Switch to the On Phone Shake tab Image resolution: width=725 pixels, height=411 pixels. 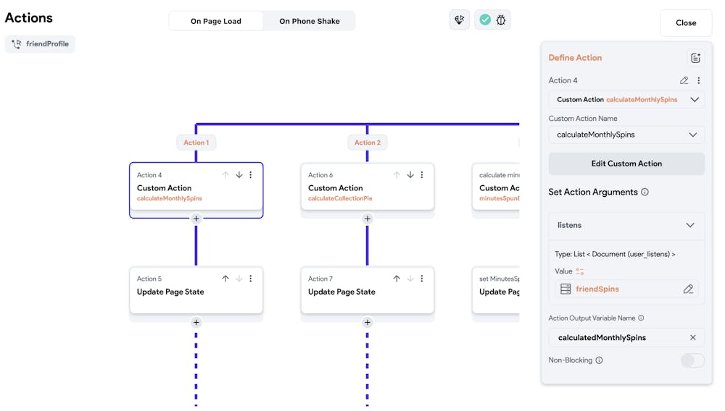[x=310, y=21]
